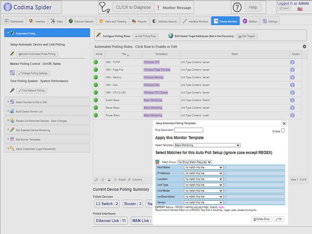Click the question mark help icon
Image resolution: width=312 pixels, height=234 pixels.
(x=237, y=7)
